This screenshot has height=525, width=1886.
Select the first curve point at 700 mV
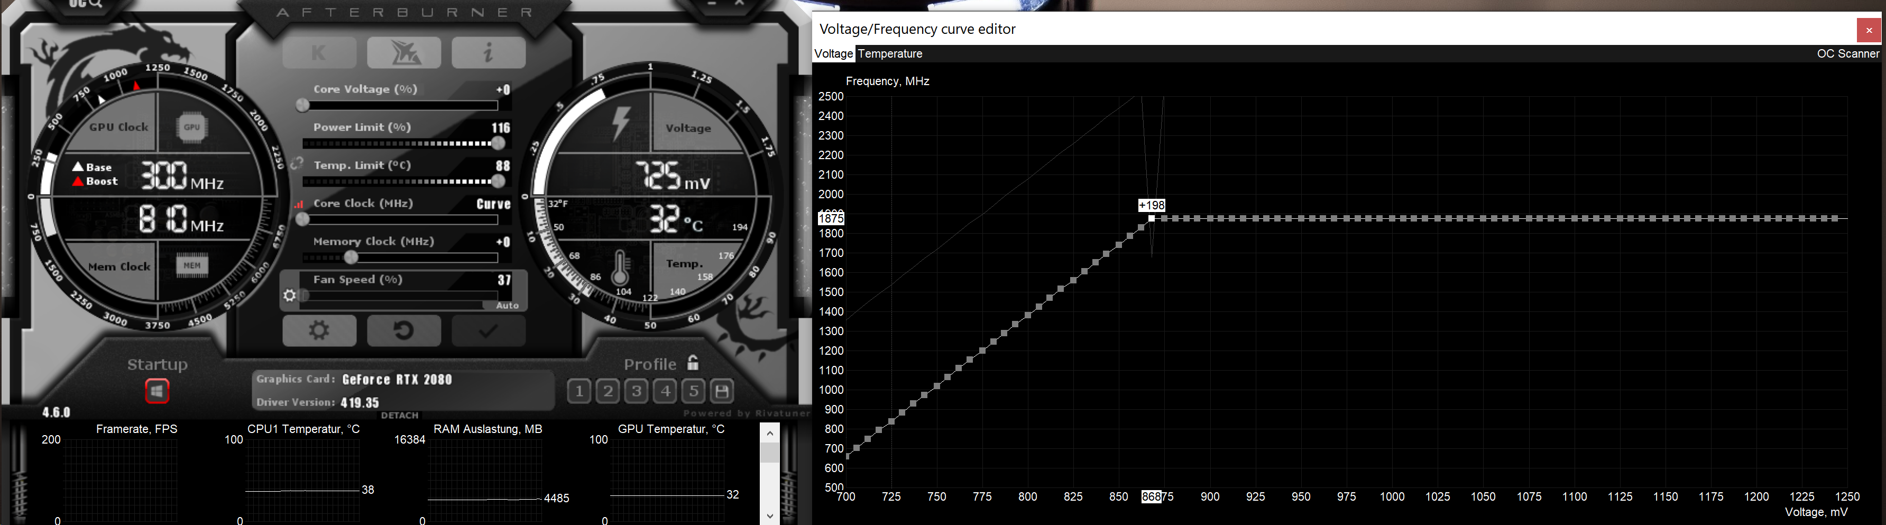pyautogui.click(x=847, y=455)
